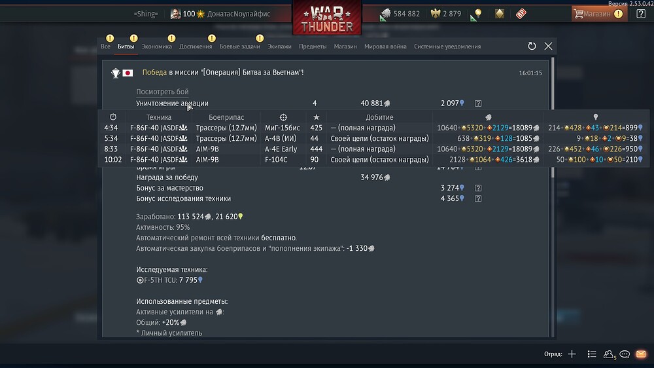Click the help icon beside Бонус за мастерство
The height and width of the screenshot is (368, 654).
point(478,188)
